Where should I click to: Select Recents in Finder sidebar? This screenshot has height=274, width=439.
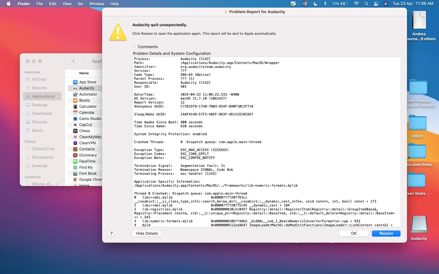point(42,88)
